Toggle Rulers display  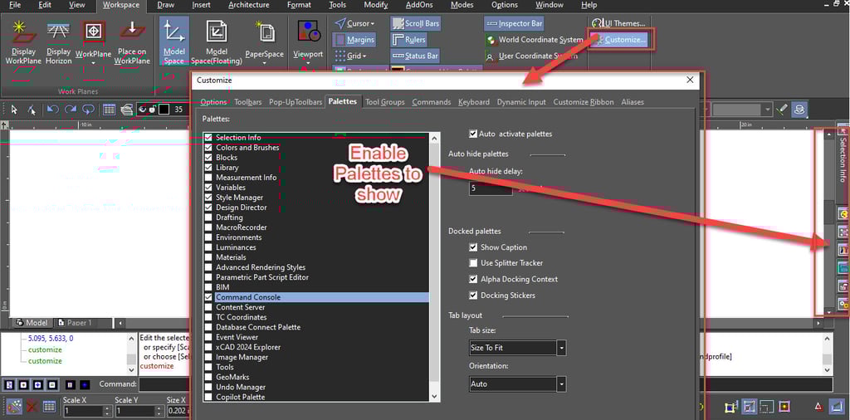pos(408,40)
